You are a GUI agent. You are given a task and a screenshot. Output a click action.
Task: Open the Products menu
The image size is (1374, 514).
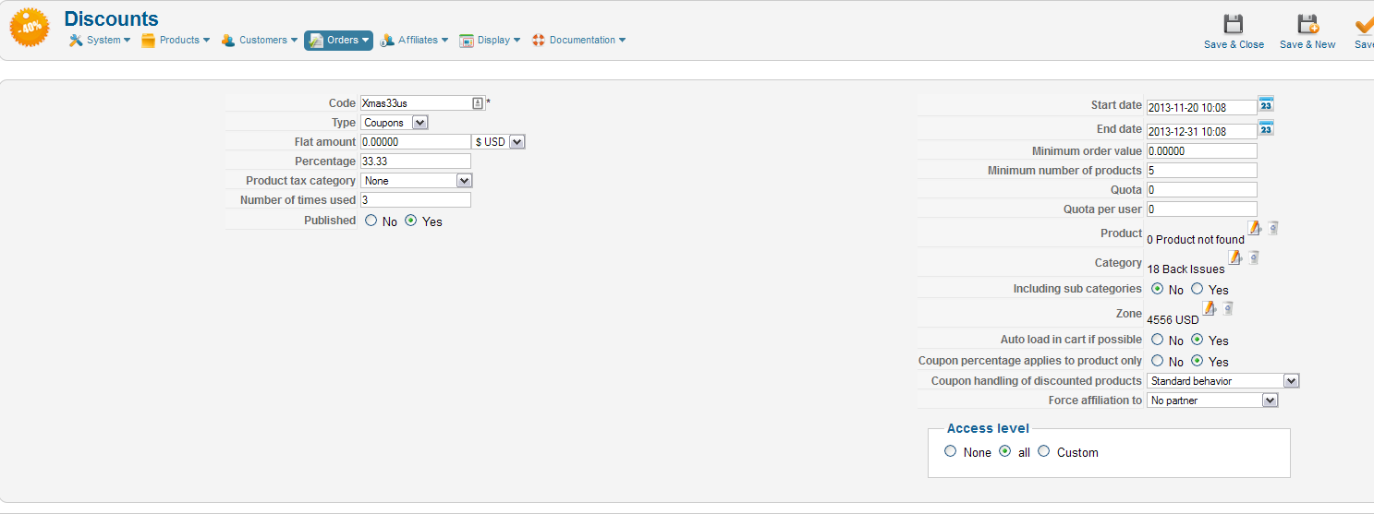(176, 40)
